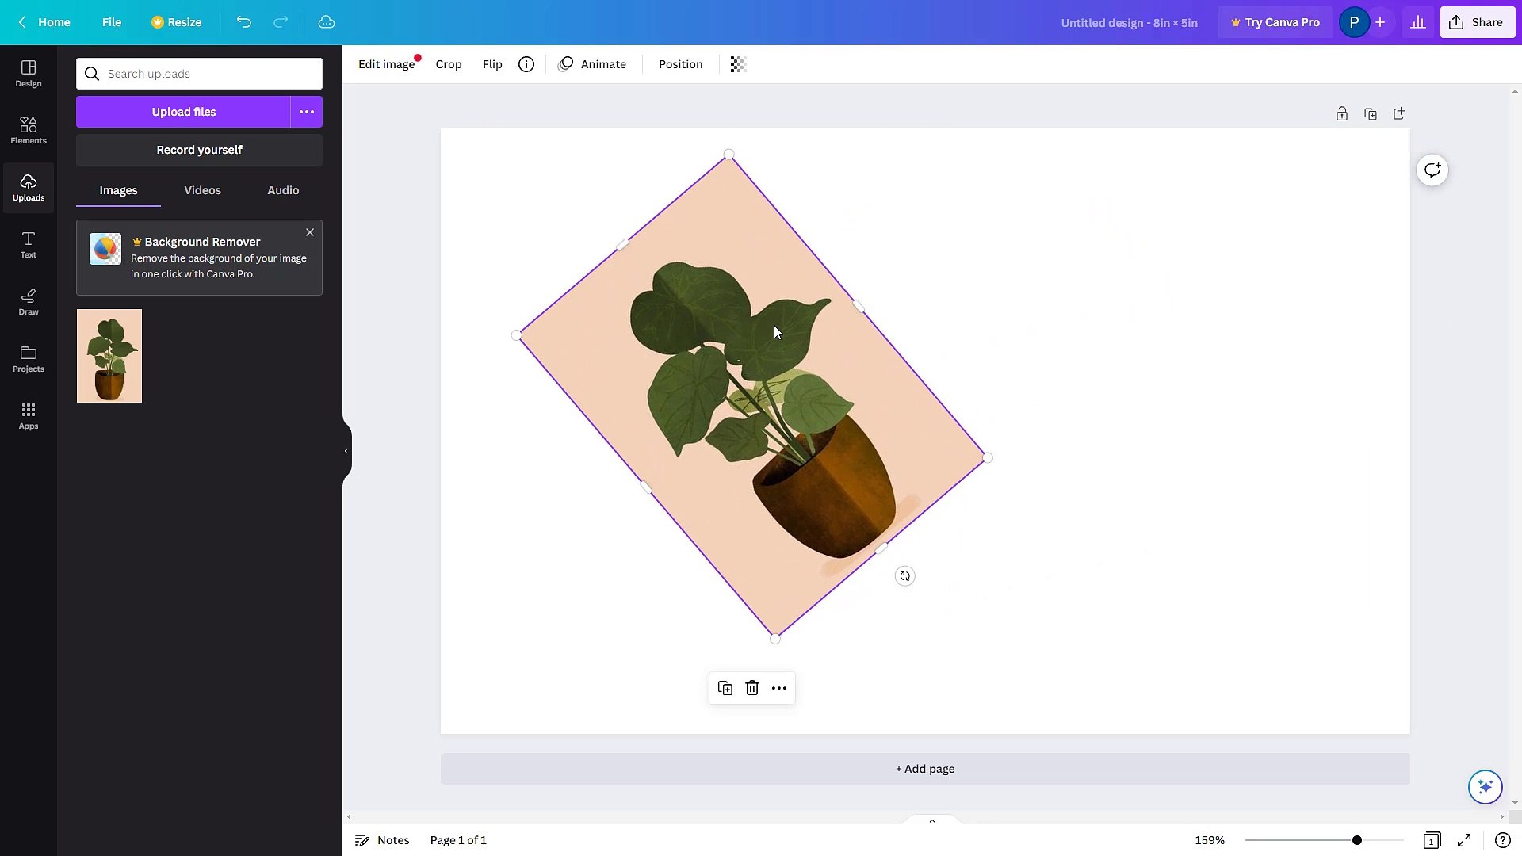Open the Elements panel in the sidebar

pyautogui.click(x=28, y=129)
